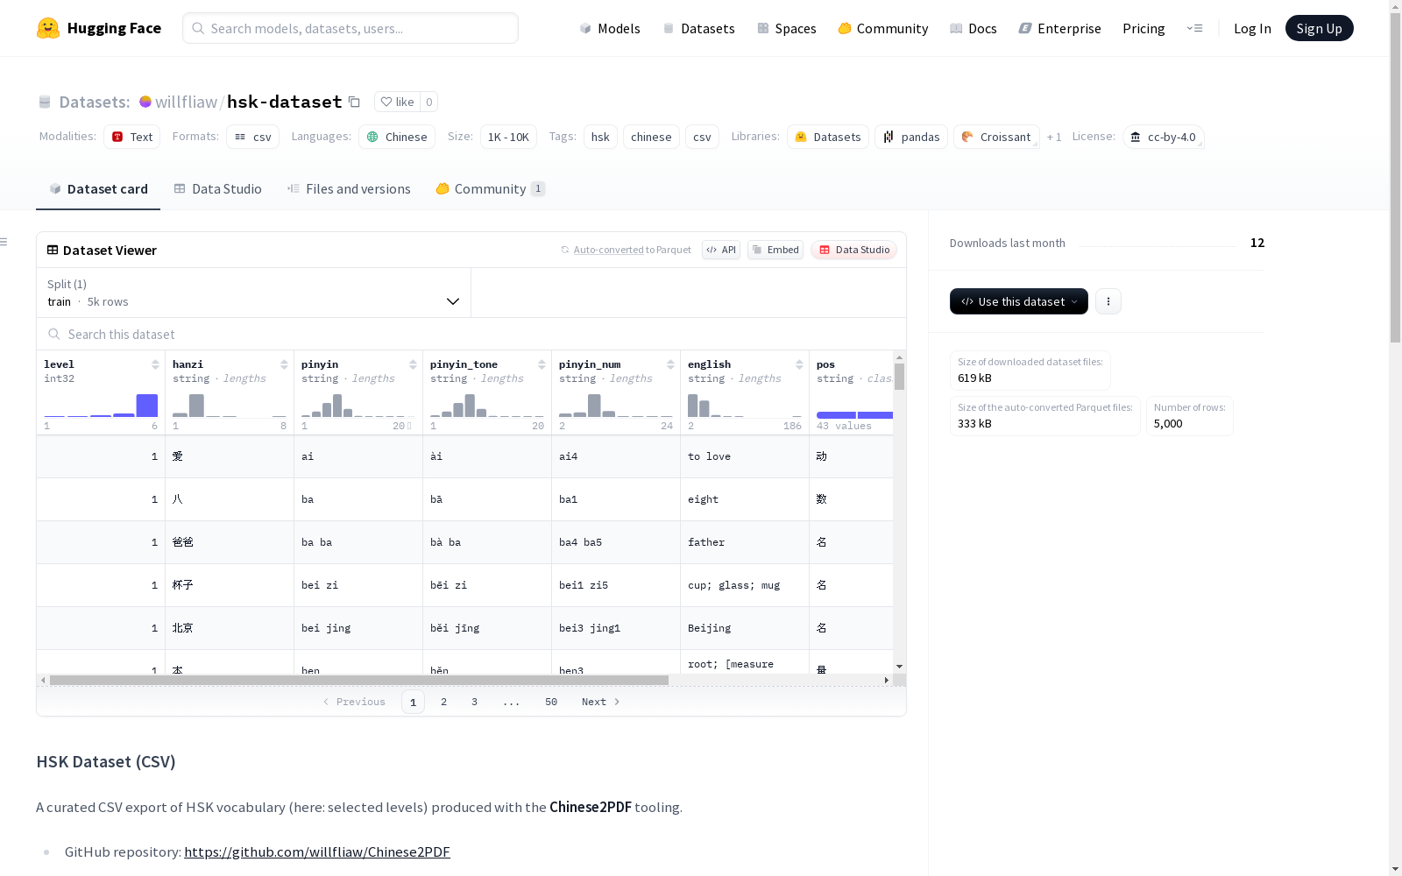Viewport: 1402px width, 876px height.
Task: Click the Log In link
Action: [1252, 28]
